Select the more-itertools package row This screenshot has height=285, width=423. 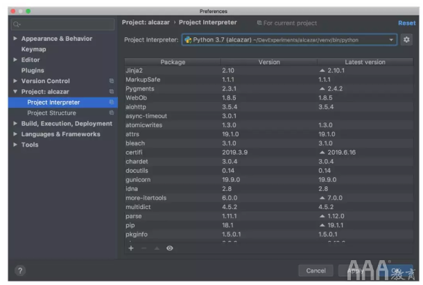click(268, 198)
